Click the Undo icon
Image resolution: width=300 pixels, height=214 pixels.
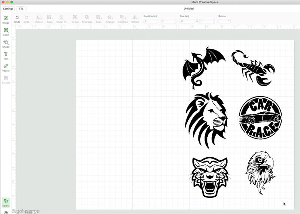[17, 18]
